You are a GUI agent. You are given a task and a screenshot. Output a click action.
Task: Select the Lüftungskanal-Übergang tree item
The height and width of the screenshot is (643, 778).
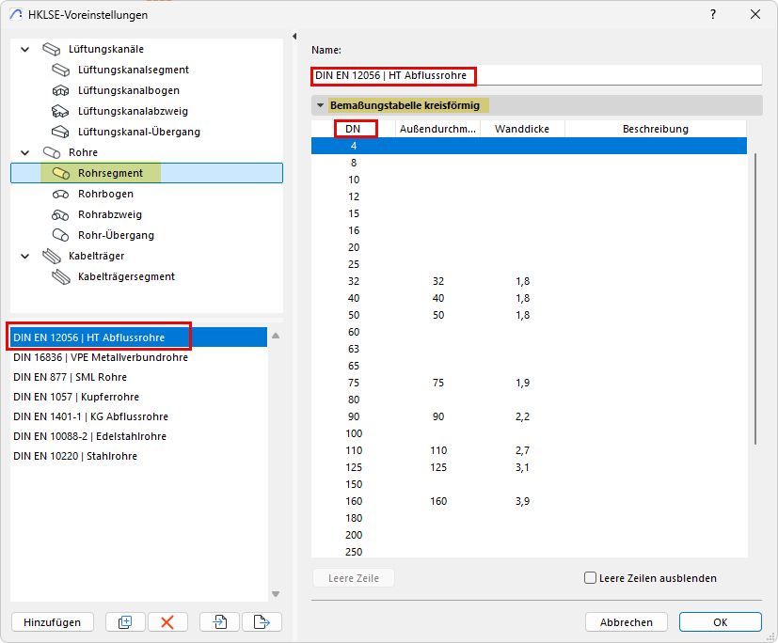139,132
